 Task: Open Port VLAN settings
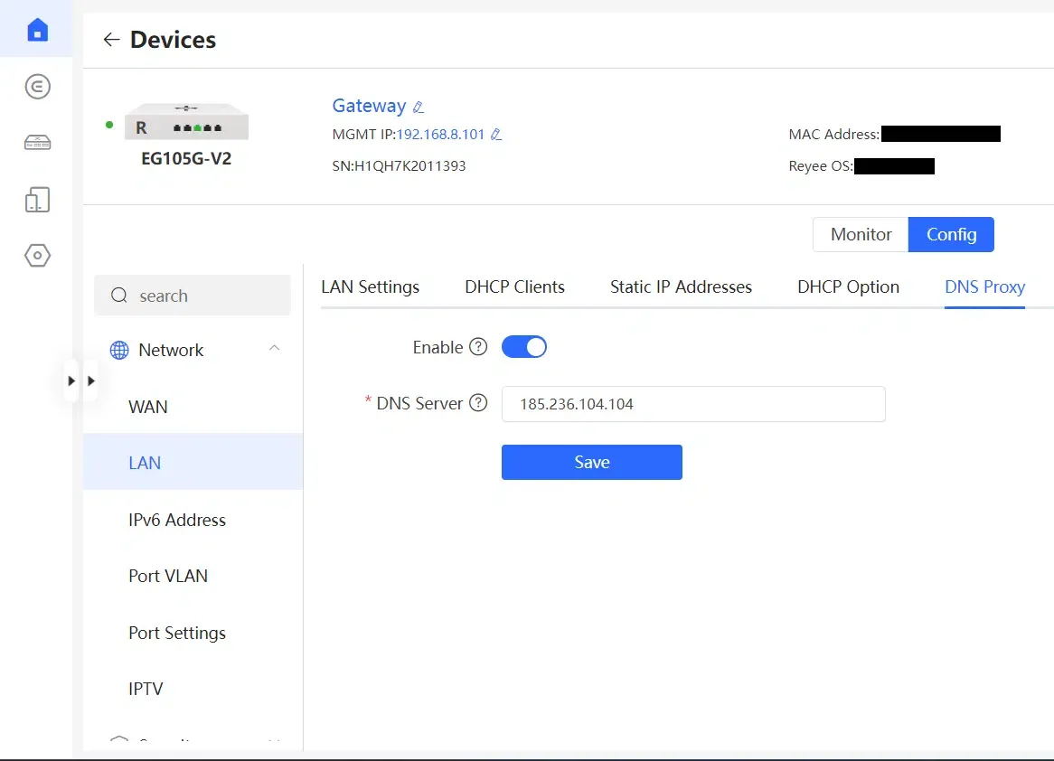pos(193,576)
